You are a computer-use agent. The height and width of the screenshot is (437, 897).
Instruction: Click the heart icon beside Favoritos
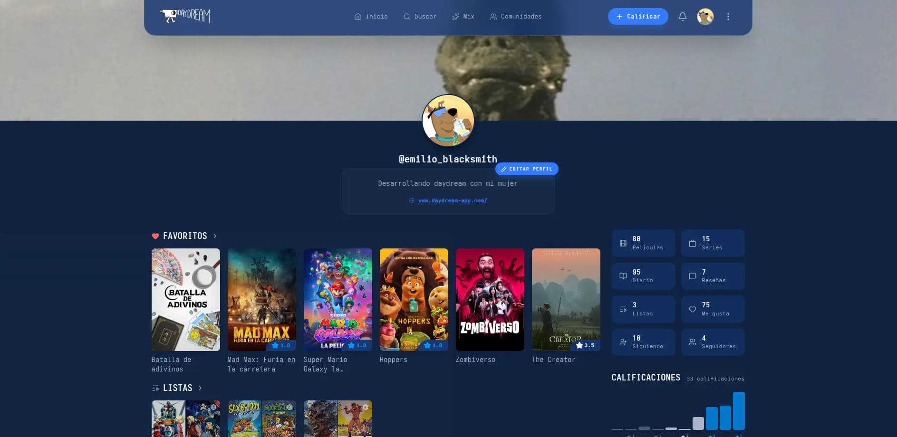[155, 236]
